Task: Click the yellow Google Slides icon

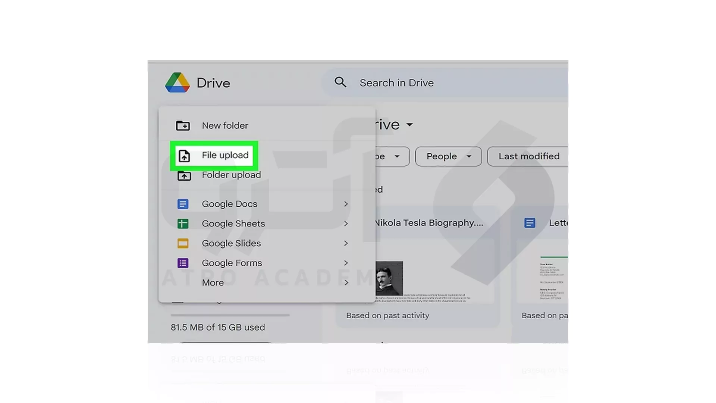Action: (183, 243)
